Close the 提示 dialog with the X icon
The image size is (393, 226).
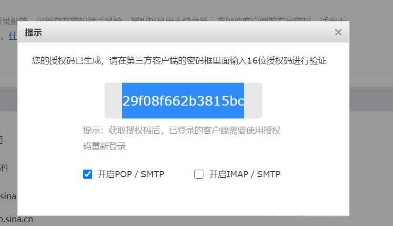[338, 32]
